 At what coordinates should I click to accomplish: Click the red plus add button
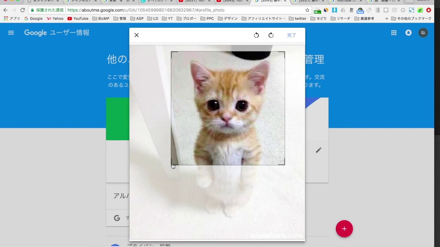coord(344,229)
